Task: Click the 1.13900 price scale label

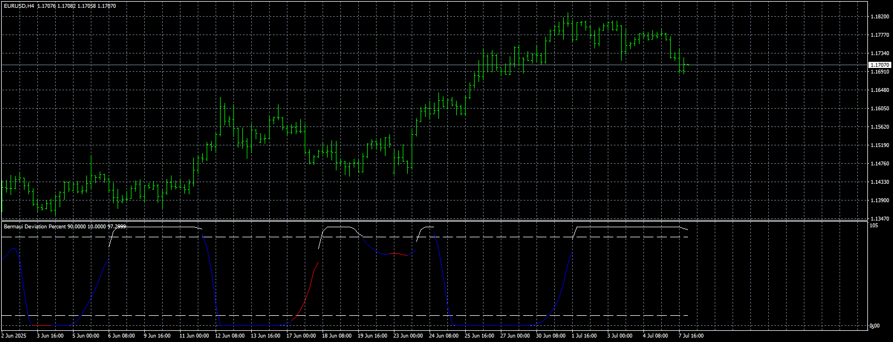Action: 880,201
